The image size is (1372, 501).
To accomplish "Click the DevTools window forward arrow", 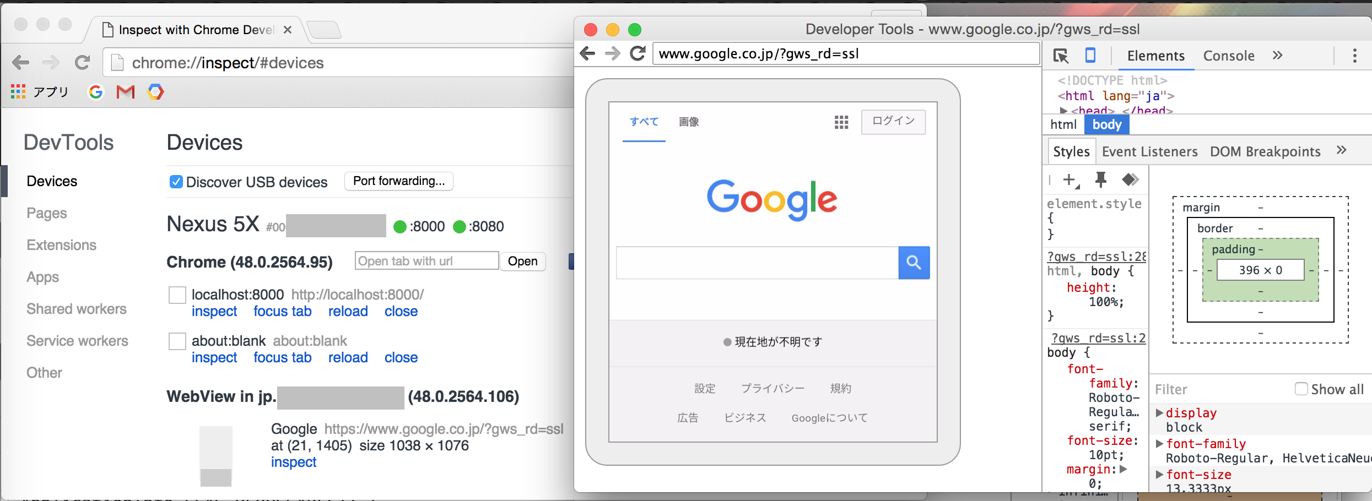I will pyautogui.click(x=612, y=53).
